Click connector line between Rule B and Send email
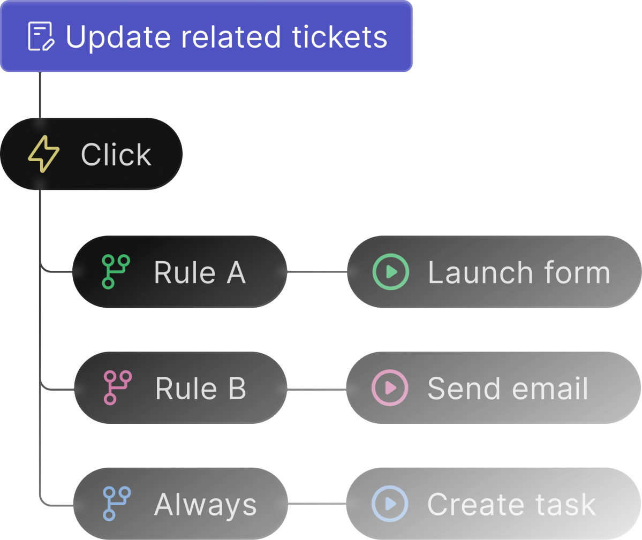 pos(317,390)
